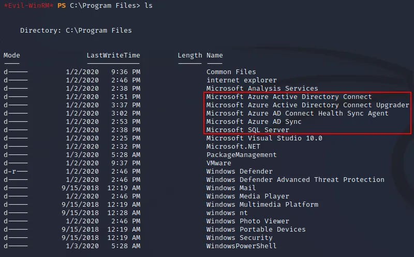Select the 'windows nt' directory name

227,212
